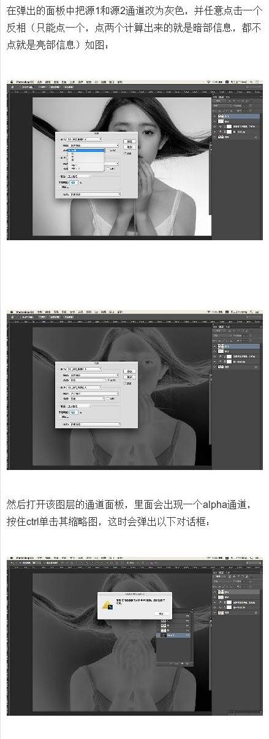269x739 pixels.
Task: Toggle 蒙版 checkbox in middle 计算 dialog
Action: 59,417
